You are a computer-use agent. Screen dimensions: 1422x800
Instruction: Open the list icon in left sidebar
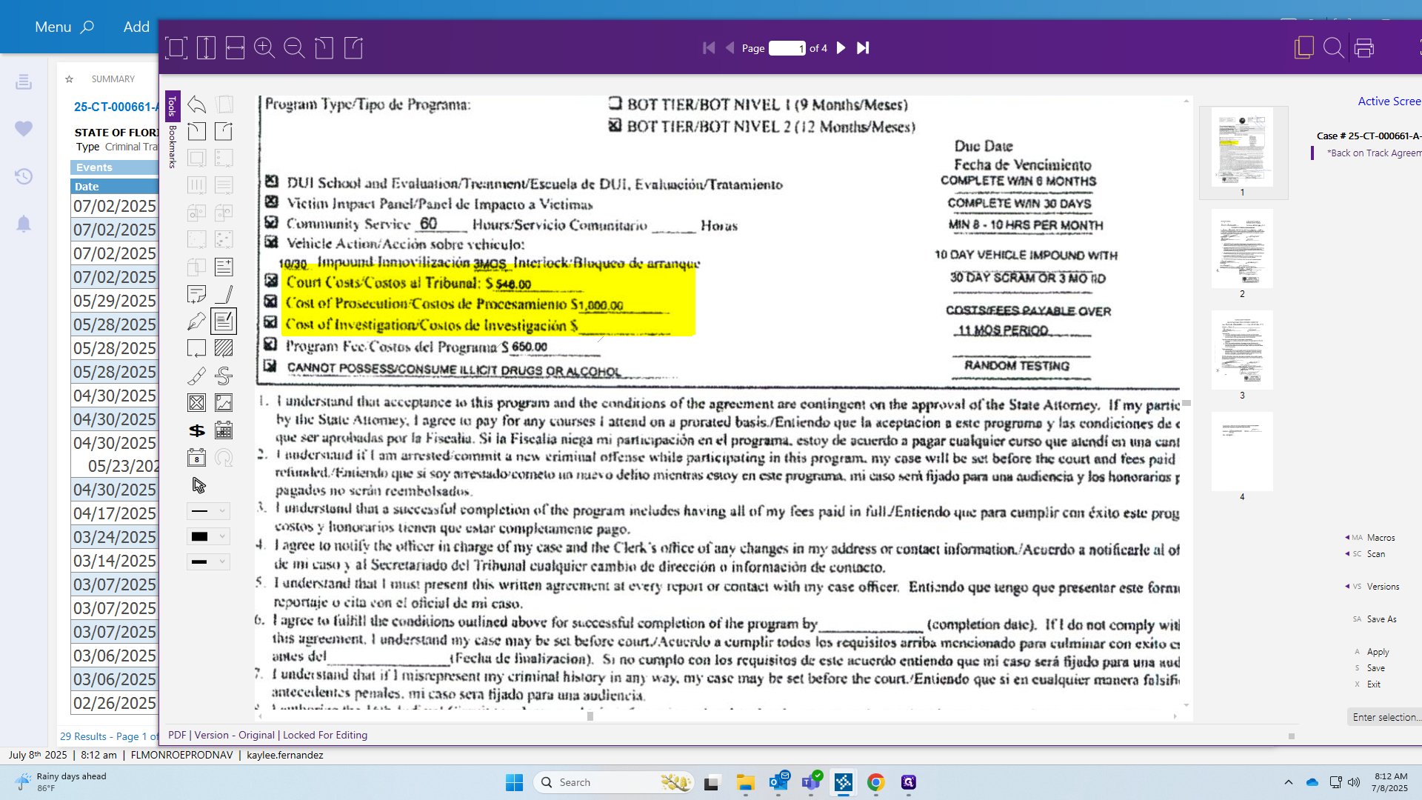pos(24,81)
